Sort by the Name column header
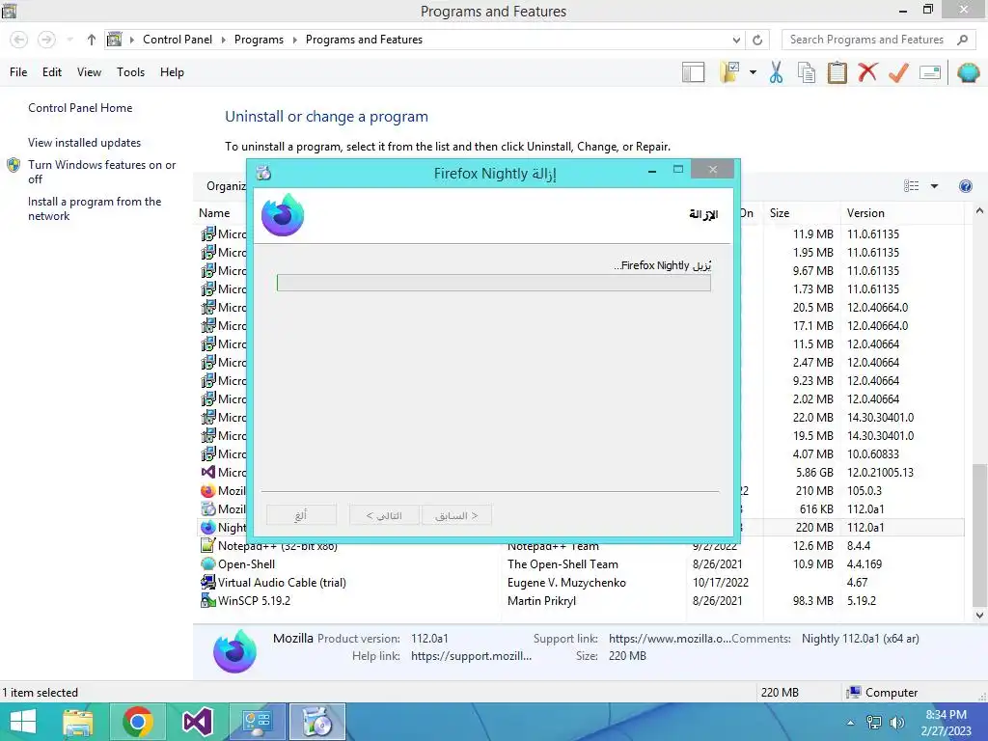 pyautogui.click(x=214, y=213)
